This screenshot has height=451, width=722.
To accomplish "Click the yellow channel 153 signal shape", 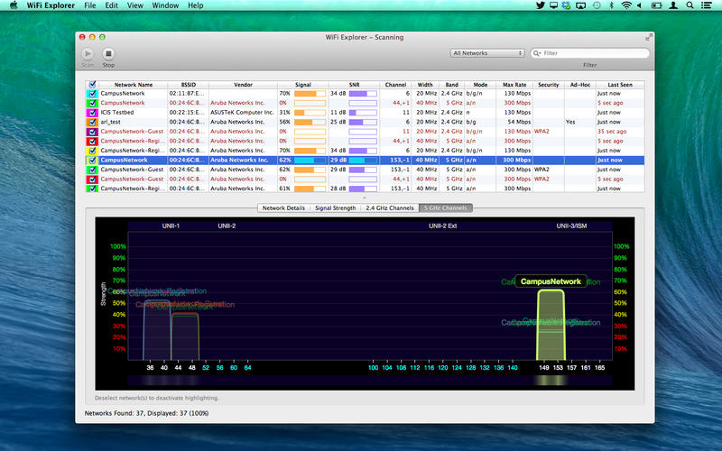I will pos(551,325).
